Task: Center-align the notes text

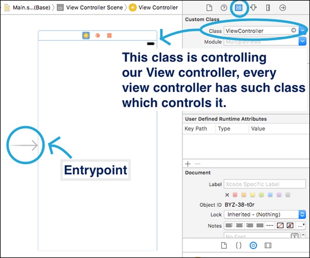Action: coord(239,225)
